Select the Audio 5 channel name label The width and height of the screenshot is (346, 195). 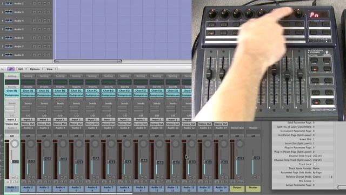coord(76,188)
